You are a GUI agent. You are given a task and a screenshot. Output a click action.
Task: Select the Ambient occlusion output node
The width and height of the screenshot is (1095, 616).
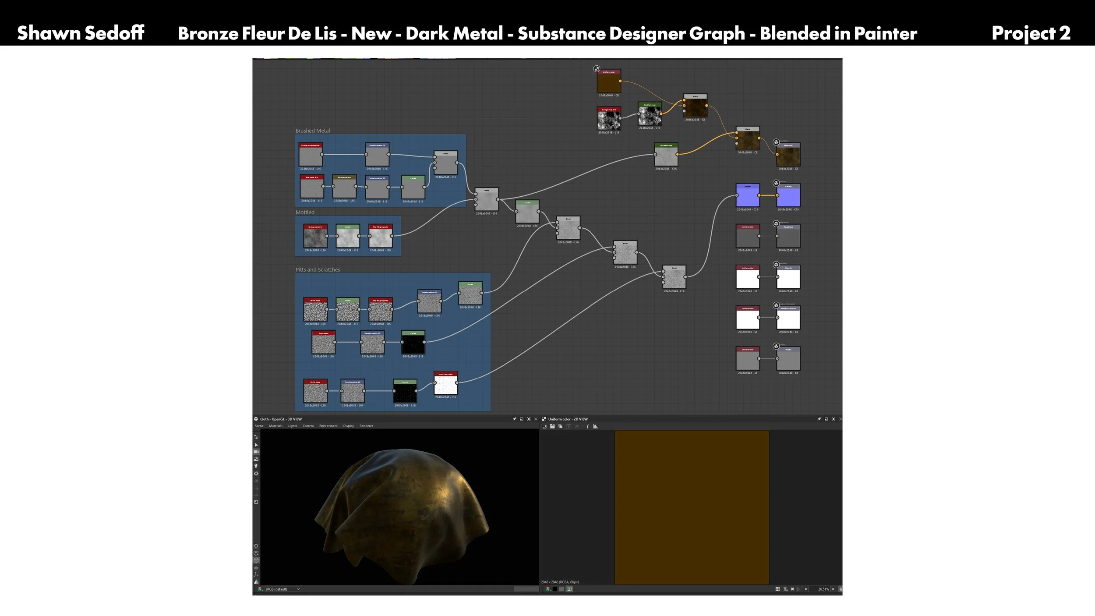[788, 318]
